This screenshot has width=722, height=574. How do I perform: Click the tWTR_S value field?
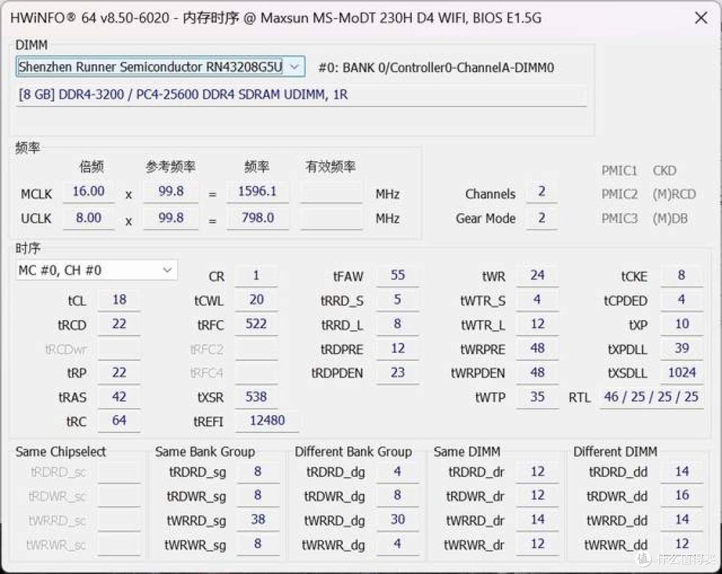click(537, 299)
